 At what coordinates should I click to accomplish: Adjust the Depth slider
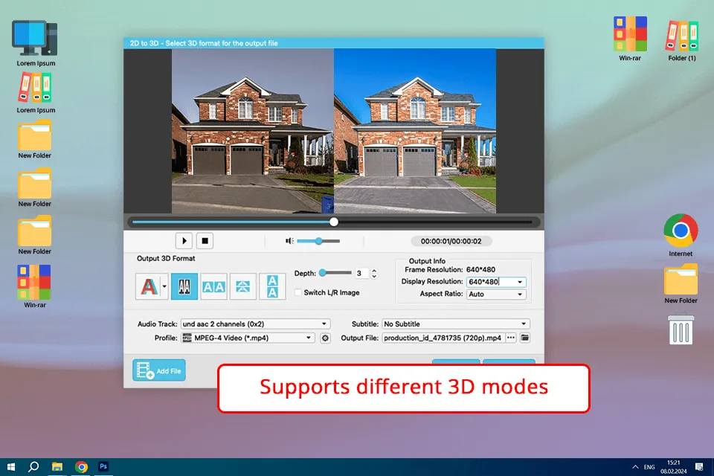click(335, 273)
